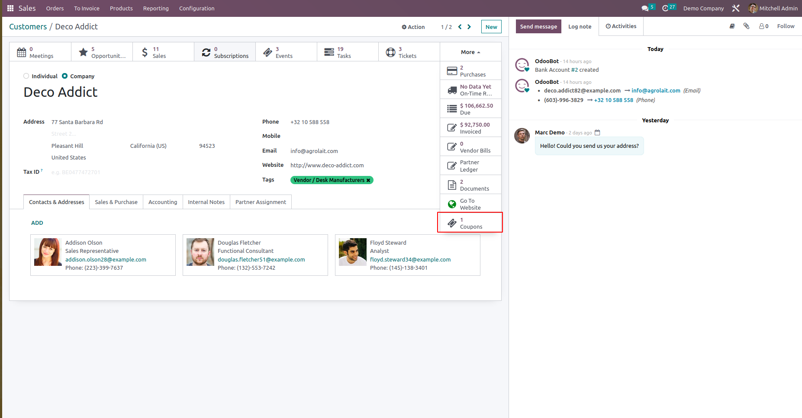Open the developer tools wrench icon
The height and width of the screenshot is (418, 802).
point(736,8)
